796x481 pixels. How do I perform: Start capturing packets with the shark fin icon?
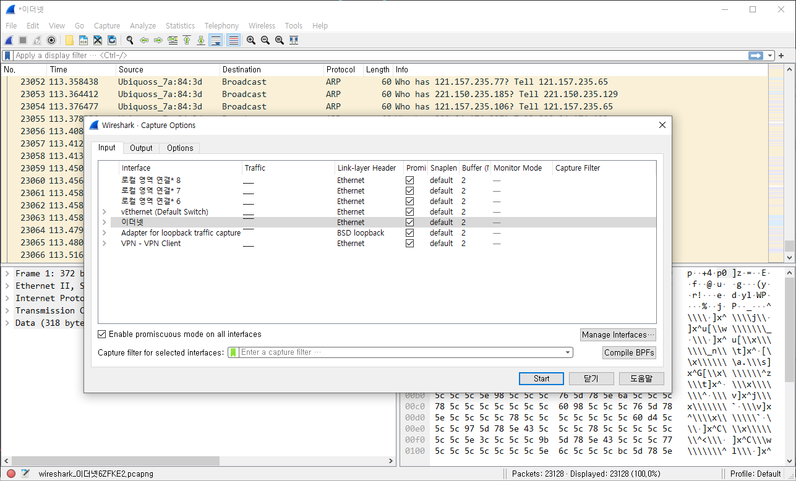point(9,40)
